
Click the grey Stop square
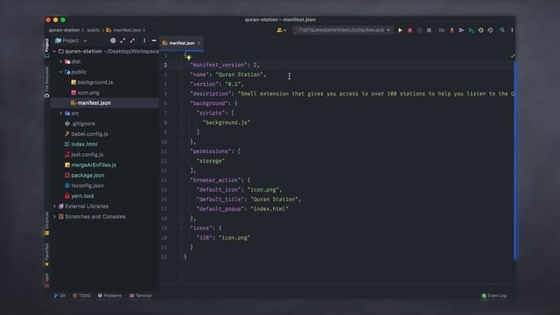tap(429, 31)
